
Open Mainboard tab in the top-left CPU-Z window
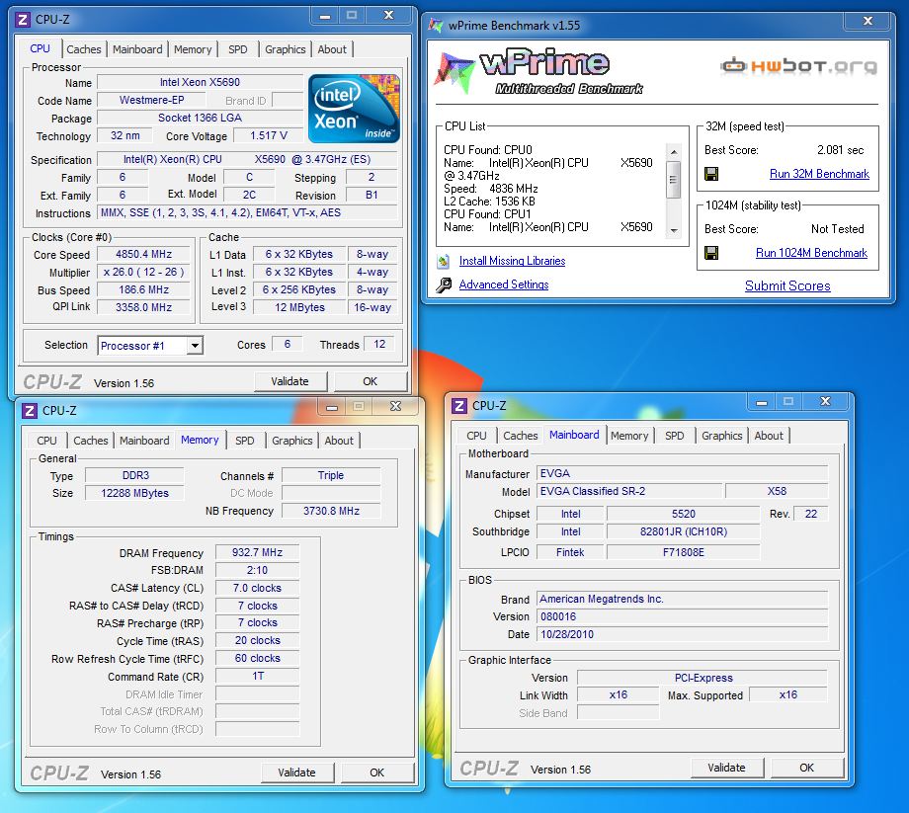(x=137, y=49)
